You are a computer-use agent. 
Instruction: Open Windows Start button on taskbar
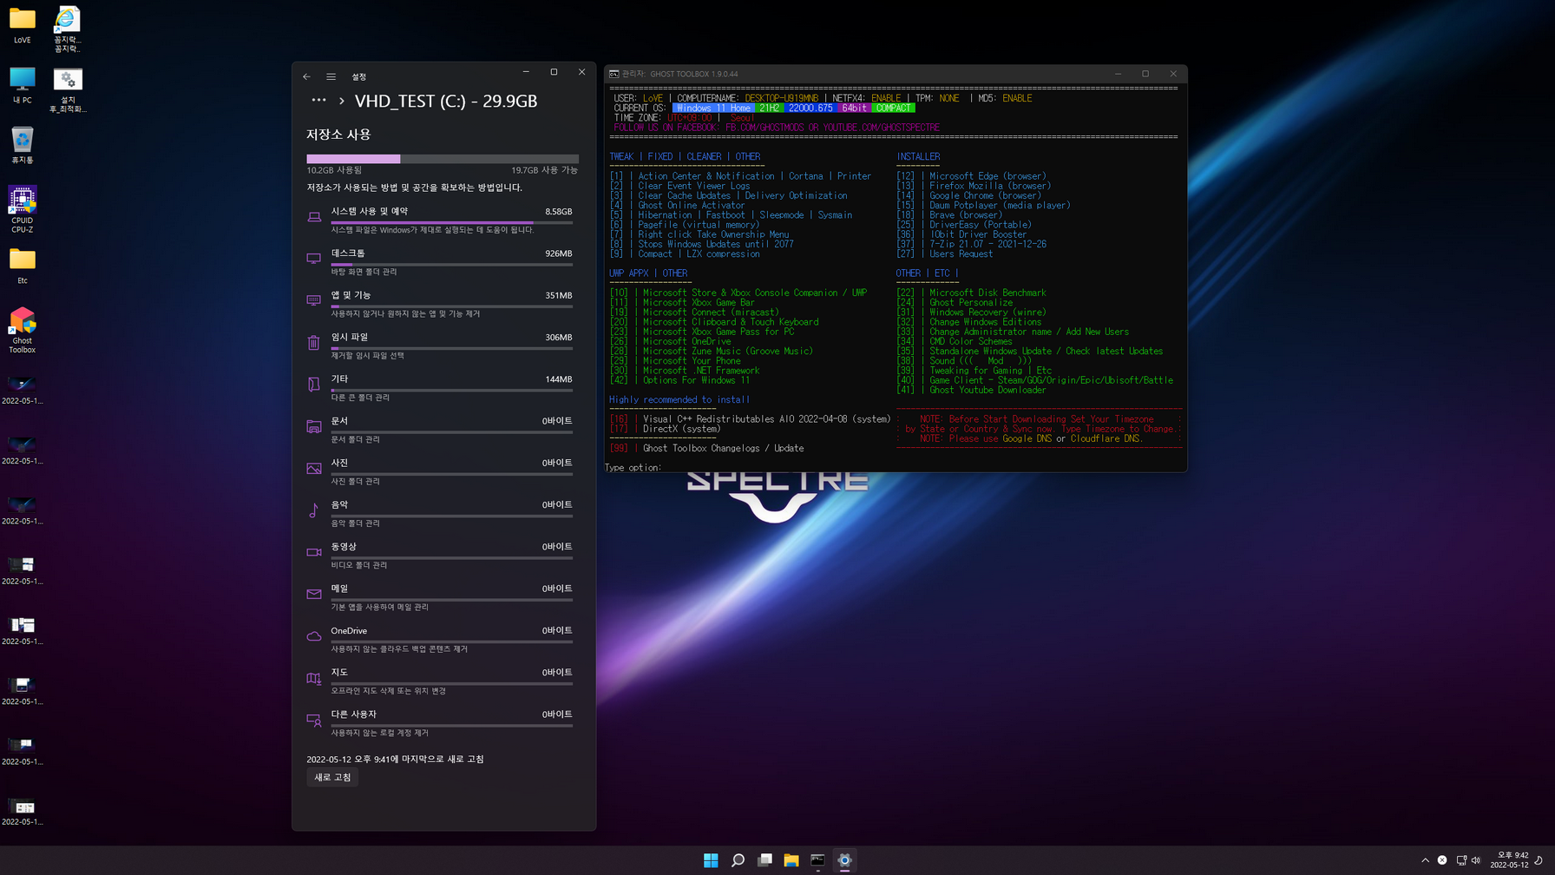(711, 860)
